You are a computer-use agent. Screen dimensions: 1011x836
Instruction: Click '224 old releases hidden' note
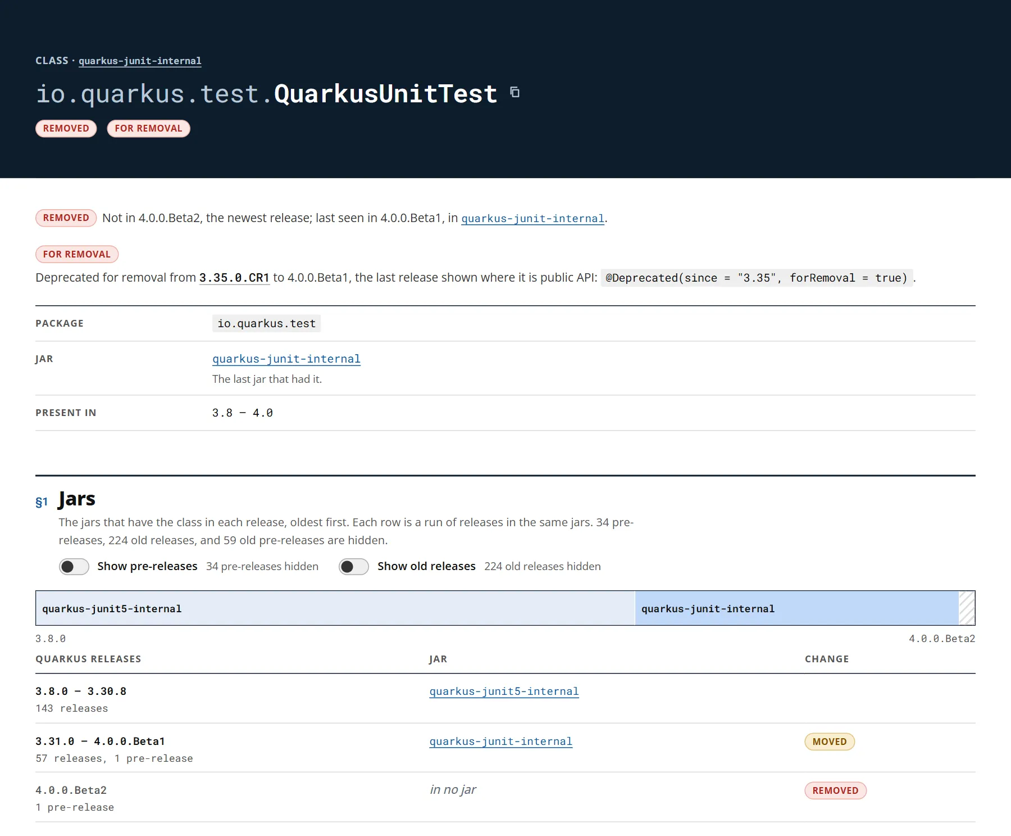[x=543, y=566]
